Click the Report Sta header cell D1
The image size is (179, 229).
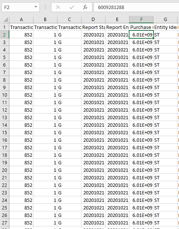[x=93, y=27]
